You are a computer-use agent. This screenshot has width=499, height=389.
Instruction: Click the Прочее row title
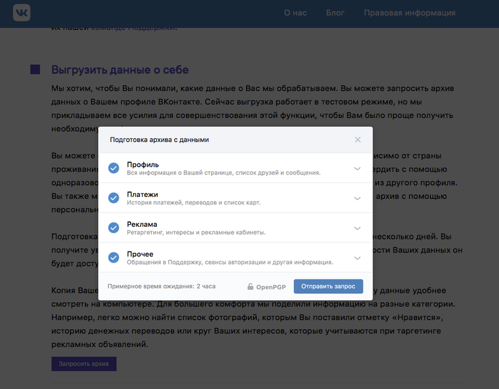(140, 254)
